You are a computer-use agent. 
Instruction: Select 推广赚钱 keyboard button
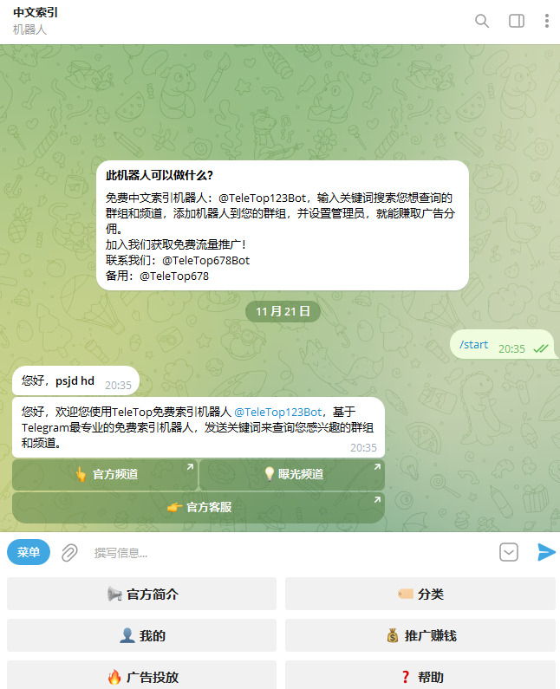click(x=420, y=635)
